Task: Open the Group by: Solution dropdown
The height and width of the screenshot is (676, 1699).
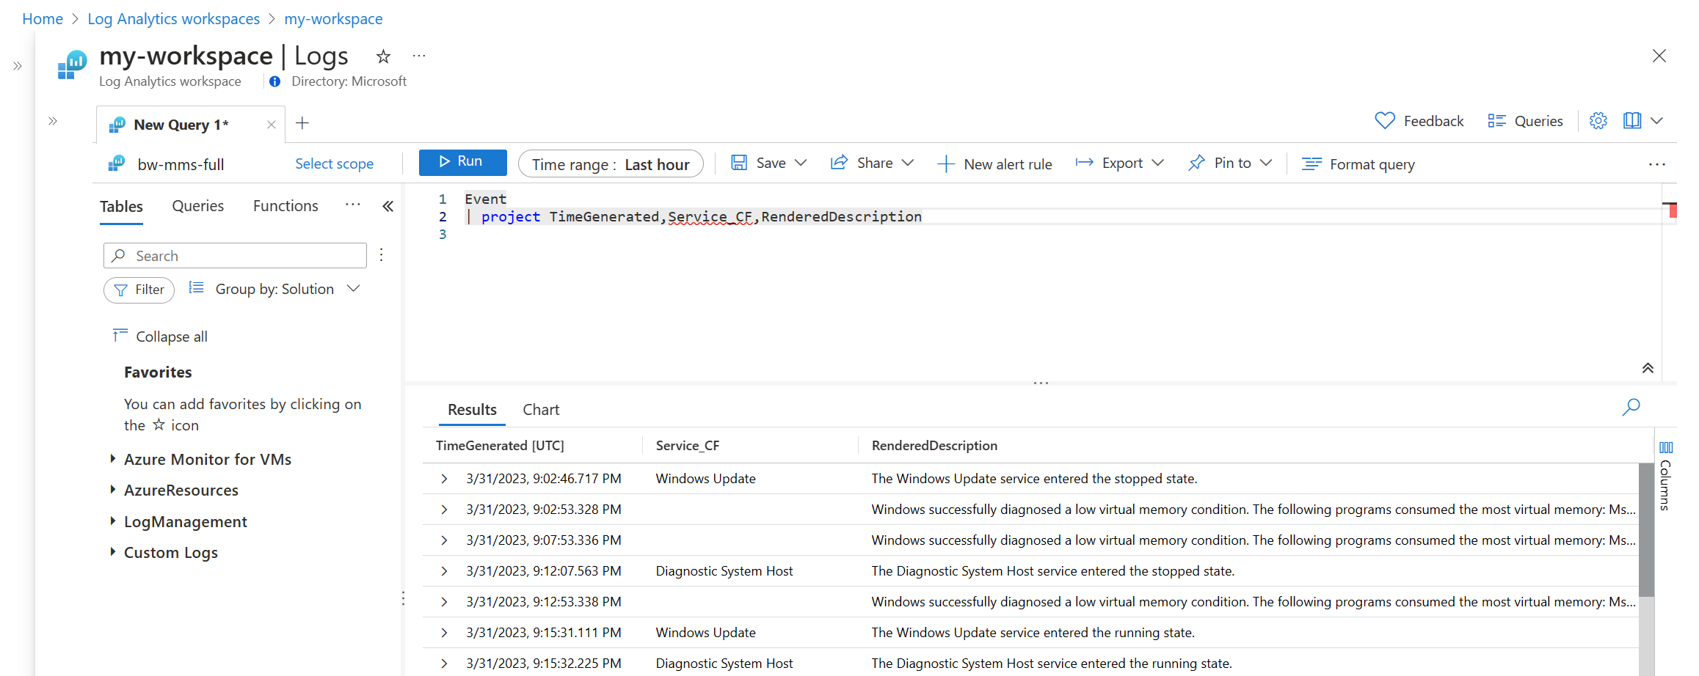Action: (x=275, y=289)
